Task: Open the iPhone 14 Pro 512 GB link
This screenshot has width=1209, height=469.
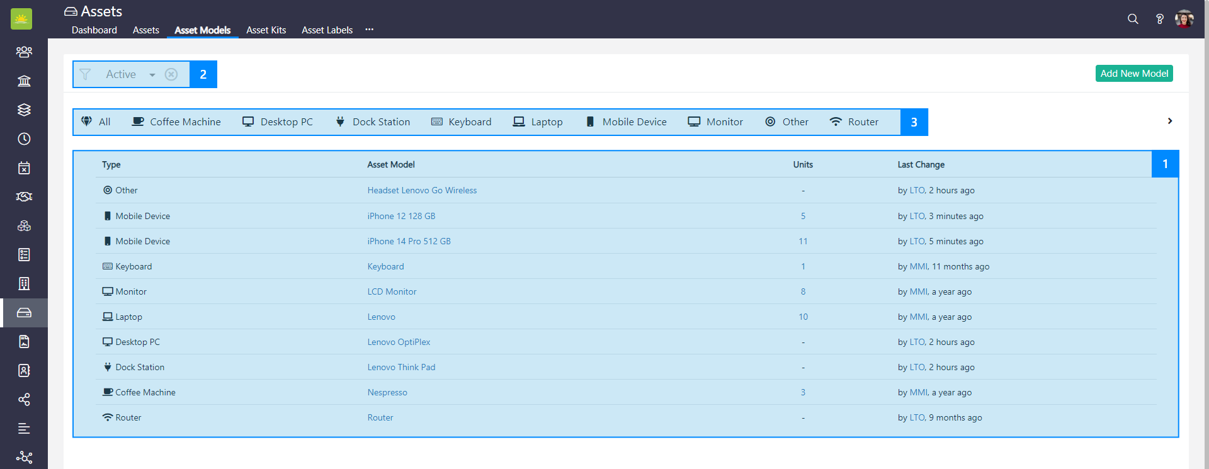Action: [x=409, y=241]
